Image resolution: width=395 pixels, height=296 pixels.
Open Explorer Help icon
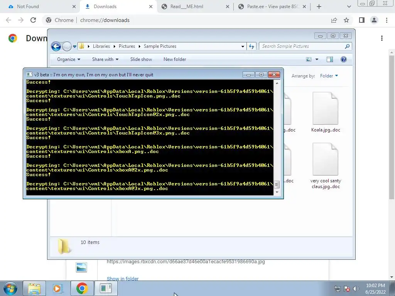(344, 59)
